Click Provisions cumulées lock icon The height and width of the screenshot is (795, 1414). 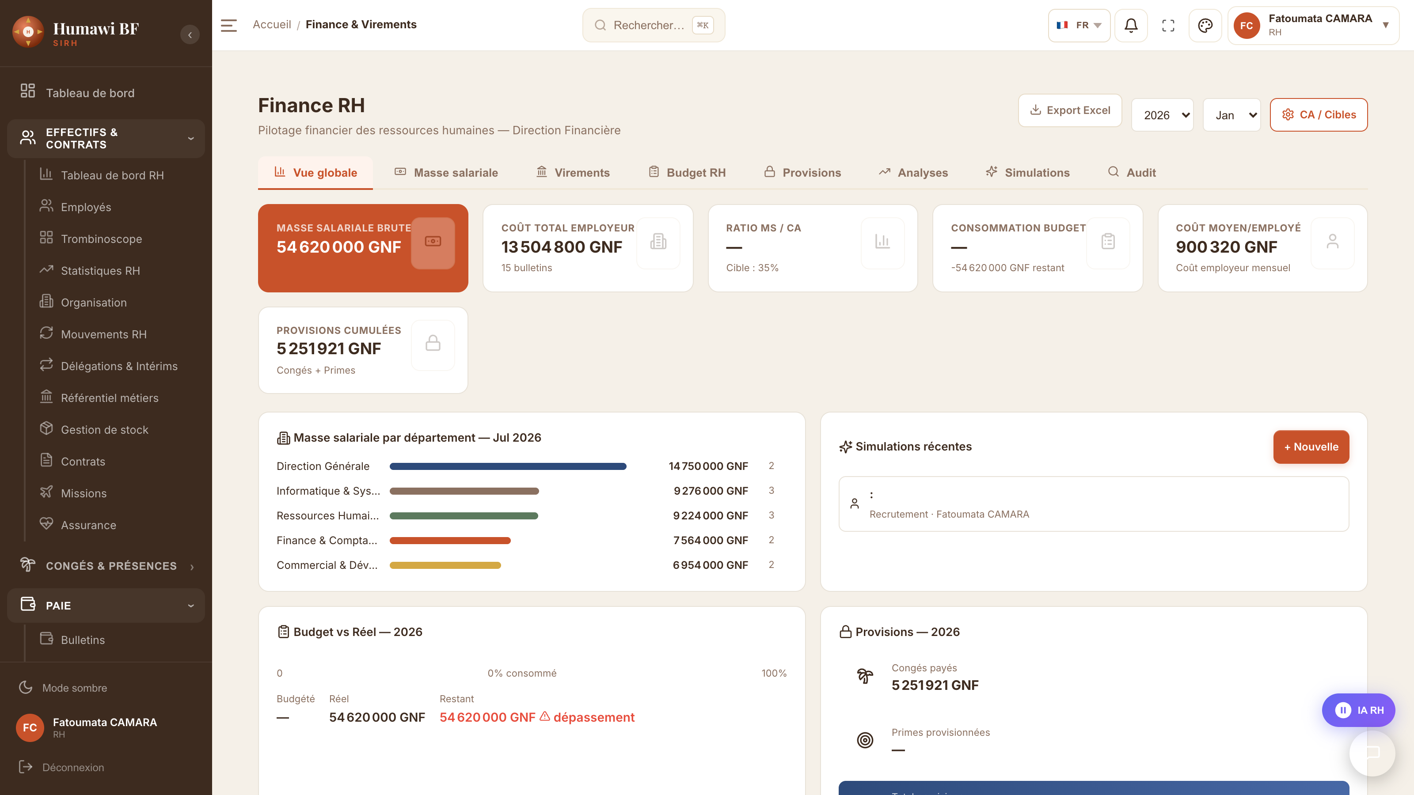tap(433, 345)
